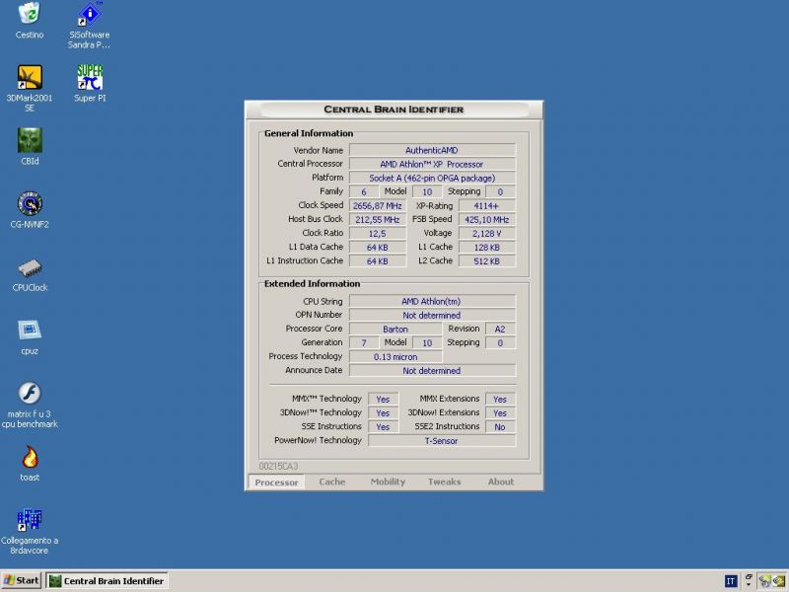This screenshot has width=789, height=592.
Task: Click the Platform Socket A field
Action: [432, 178]
